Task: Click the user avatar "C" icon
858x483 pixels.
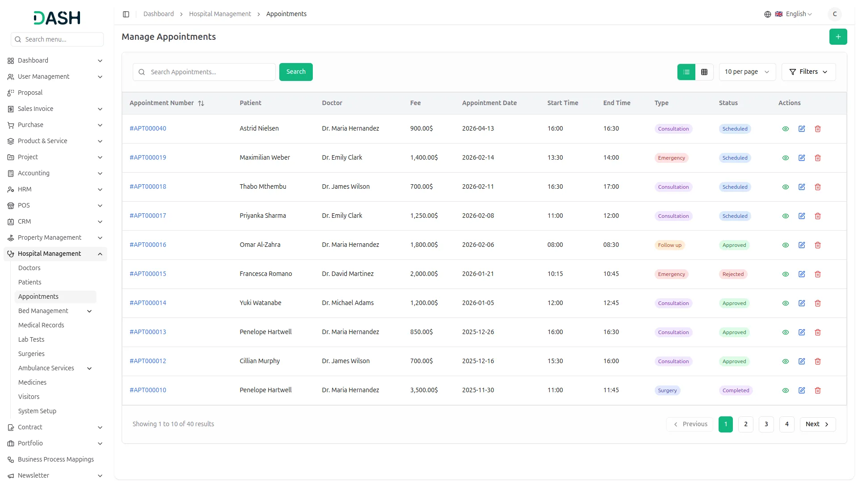Action: (x=834, y=14)
